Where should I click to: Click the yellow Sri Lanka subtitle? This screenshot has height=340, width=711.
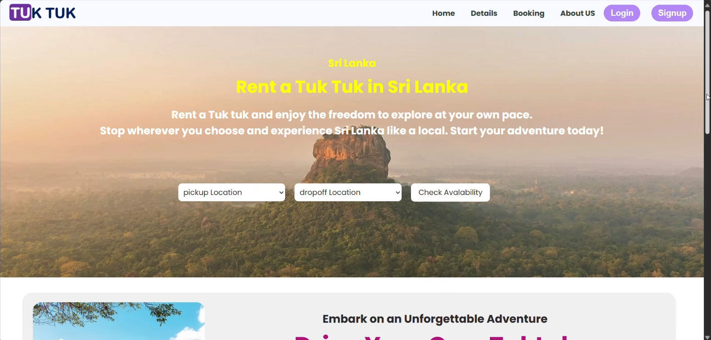352,63
